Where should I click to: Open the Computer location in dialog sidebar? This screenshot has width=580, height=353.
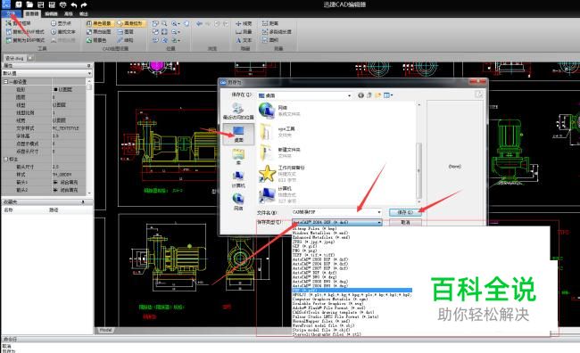pyautogui.click(x=238, y=179)
